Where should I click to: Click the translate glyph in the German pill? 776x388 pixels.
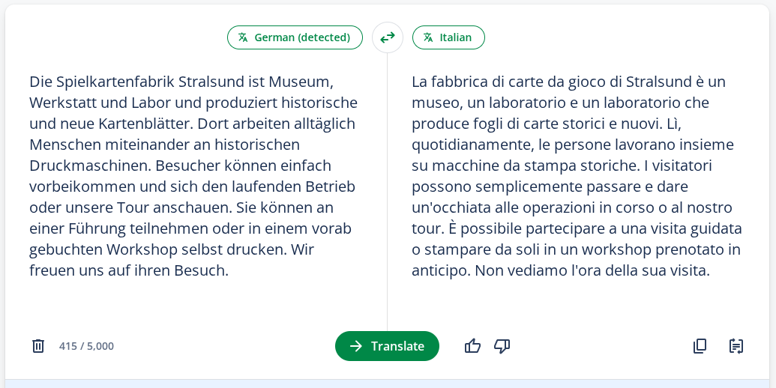point(243,37)
